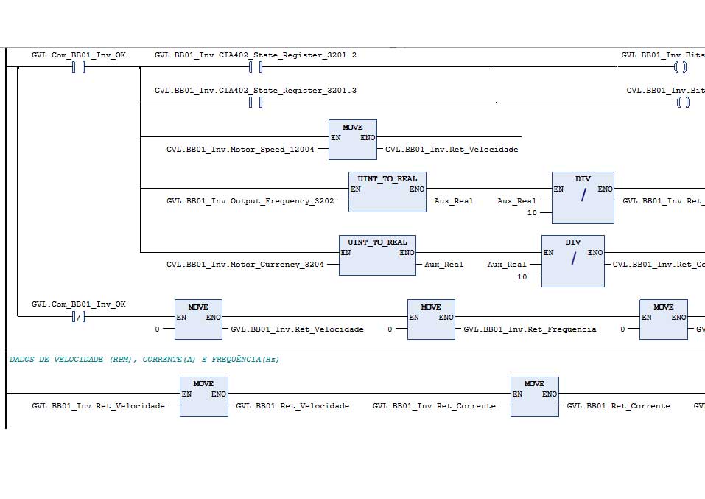The width and height of the screenshot is (705, 499).
Task: Click the normally open GVL.Com_BB01_Inv_OK contact
Action: [x=79, y=68]
